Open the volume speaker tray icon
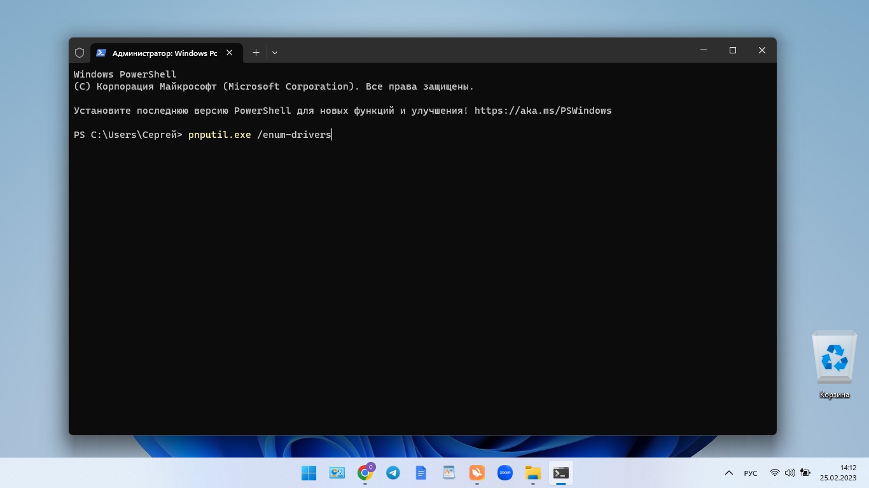 point(790,473)
